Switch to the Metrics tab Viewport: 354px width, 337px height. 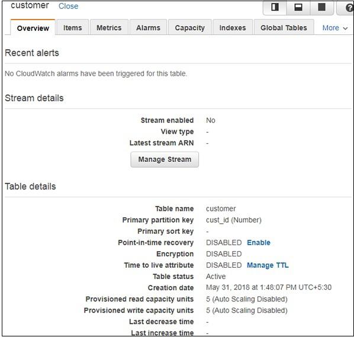[109, 28]
